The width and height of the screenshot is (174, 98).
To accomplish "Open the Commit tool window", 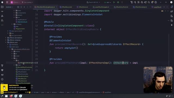I will click(2, 11).
